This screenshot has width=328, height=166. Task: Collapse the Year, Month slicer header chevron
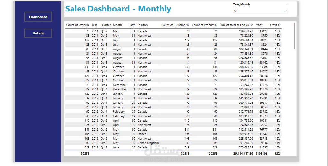[x=286, y=4]
